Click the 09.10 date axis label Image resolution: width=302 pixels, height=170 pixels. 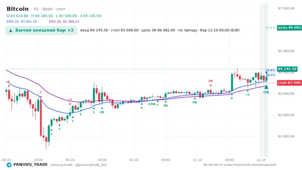(70, 160)
